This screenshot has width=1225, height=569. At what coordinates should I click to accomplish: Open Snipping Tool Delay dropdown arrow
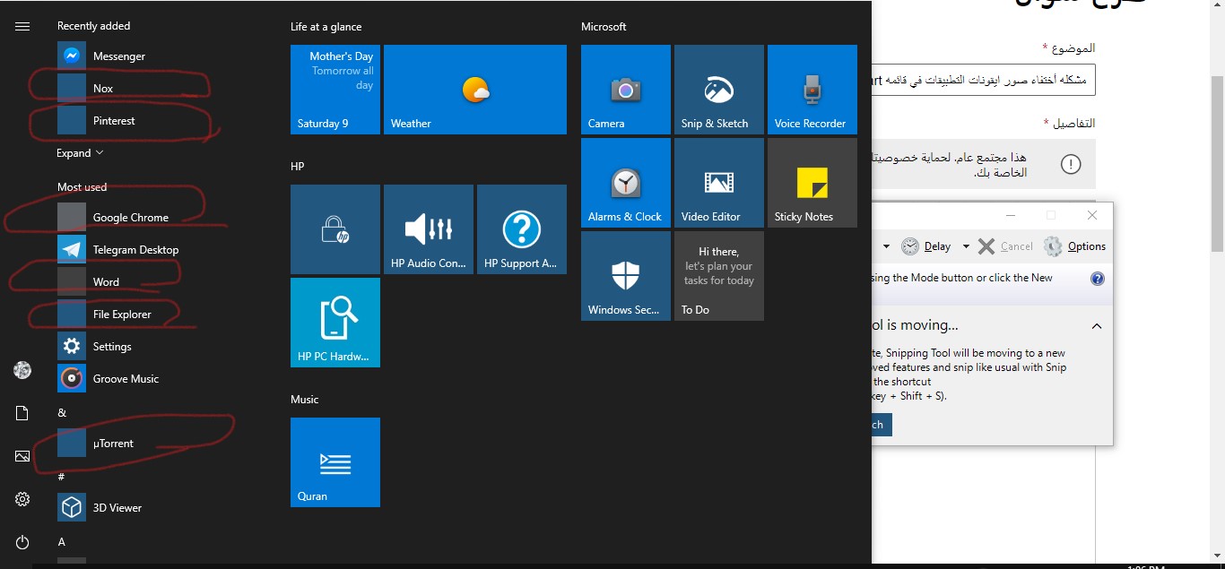pyautogui.click(x=966, y=246)
